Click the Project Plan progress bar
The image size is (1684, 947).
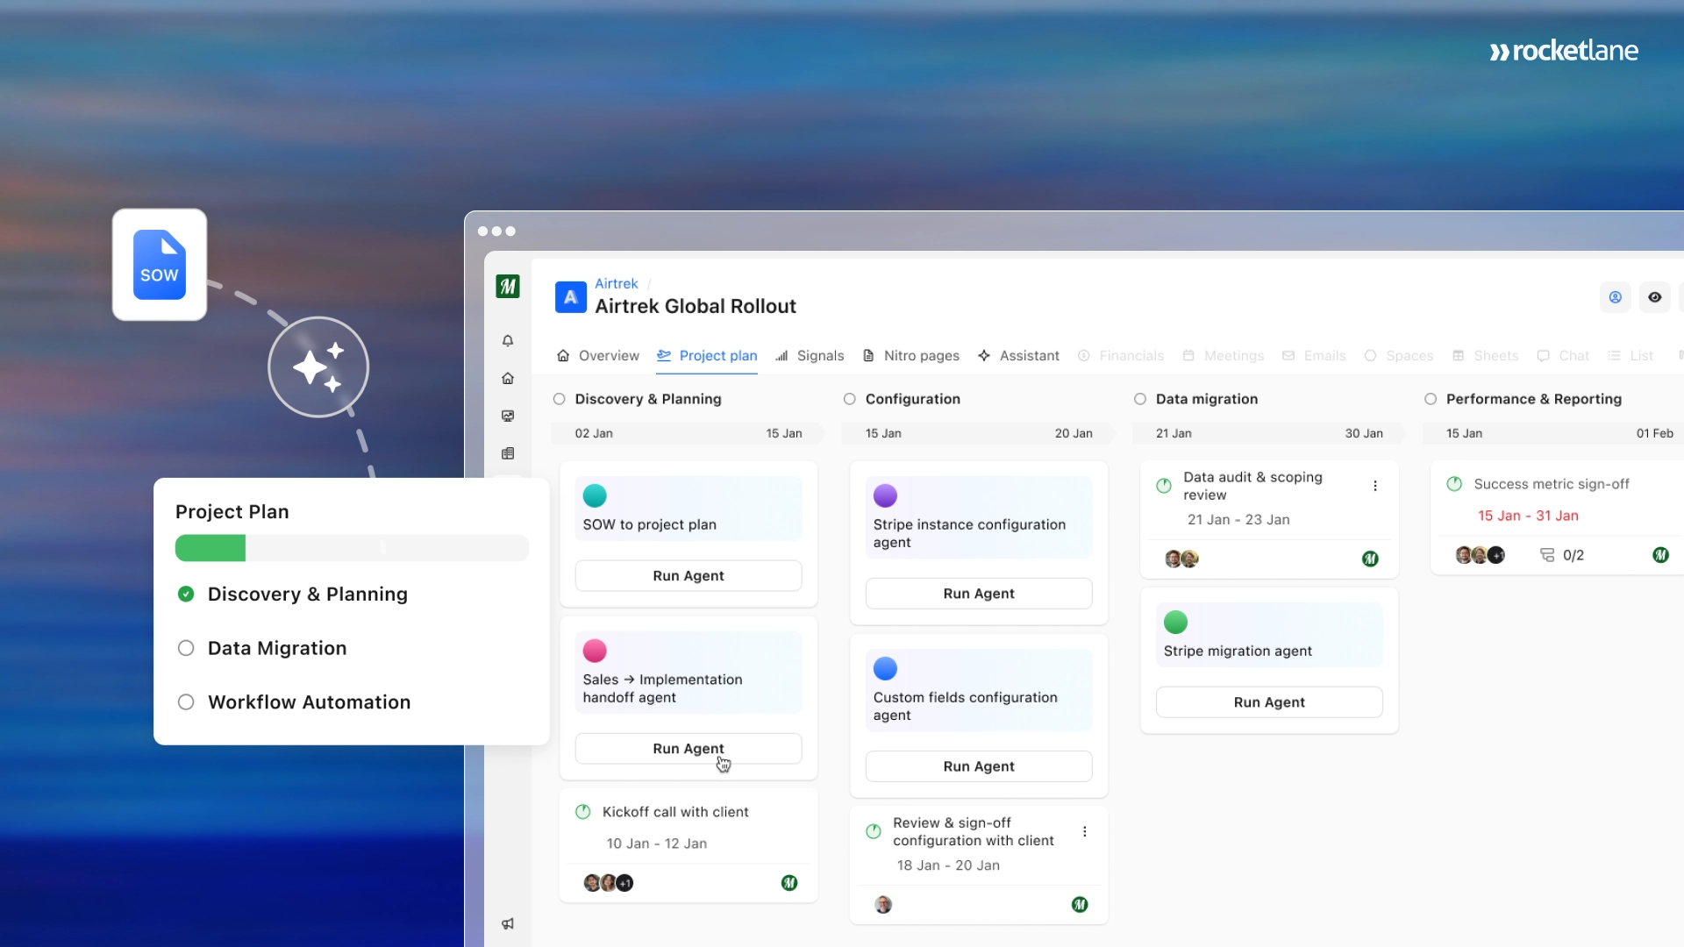tap(352, 548)
